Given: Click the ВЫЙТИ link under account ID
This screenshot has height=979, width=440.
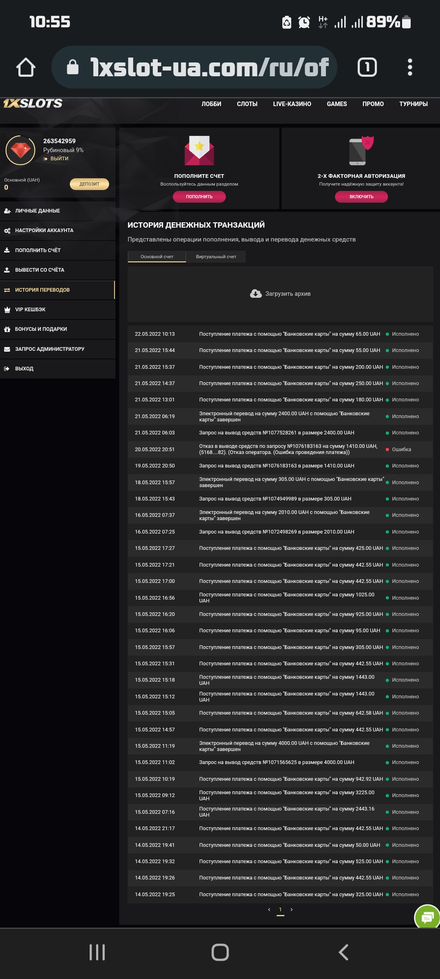Looking at the screenshot, I should pos(59,159).
